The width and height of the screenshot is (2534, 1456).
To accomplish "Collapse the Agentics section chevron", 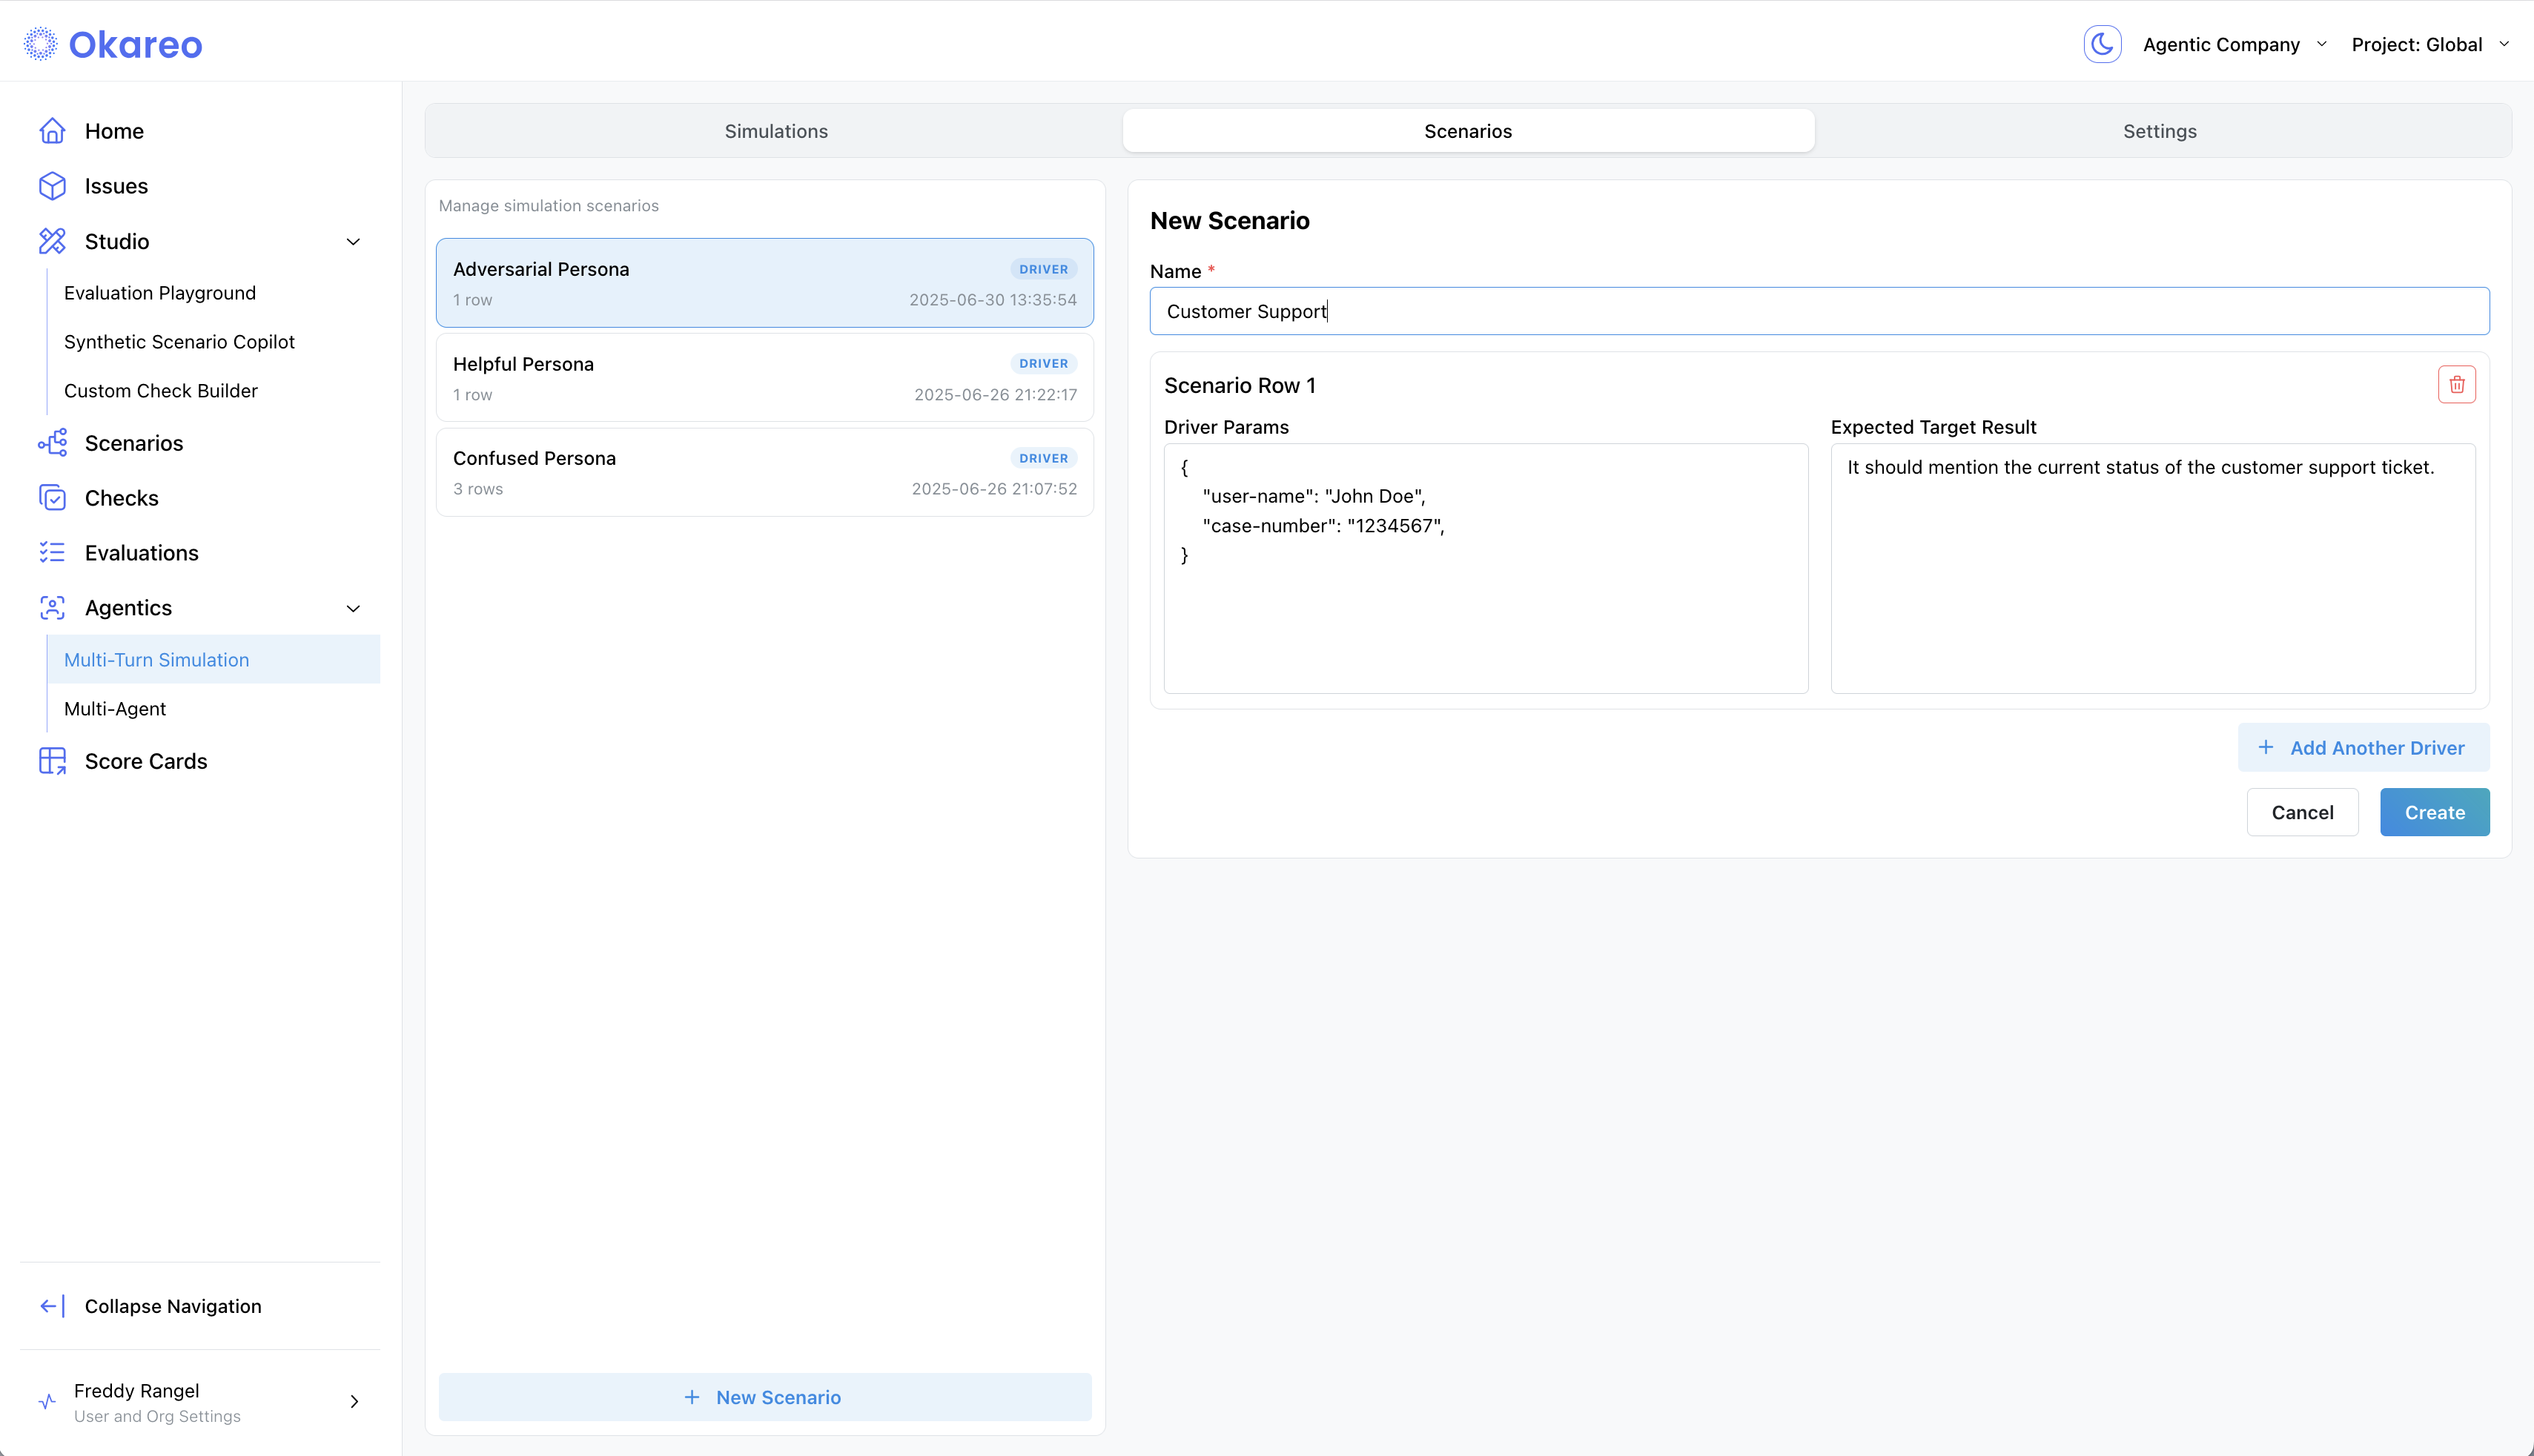I will point(353,609).
